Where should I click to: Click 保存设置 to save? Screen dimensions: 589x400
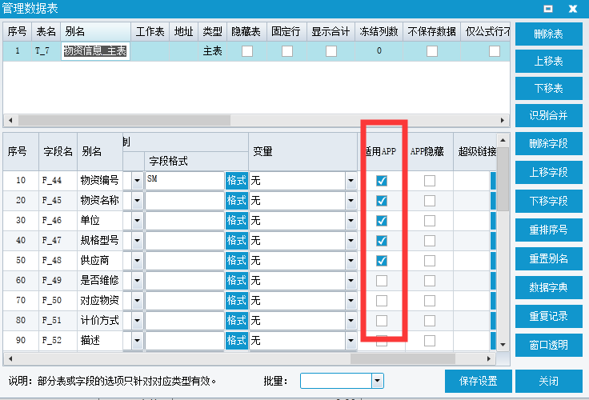pos(479,382)
